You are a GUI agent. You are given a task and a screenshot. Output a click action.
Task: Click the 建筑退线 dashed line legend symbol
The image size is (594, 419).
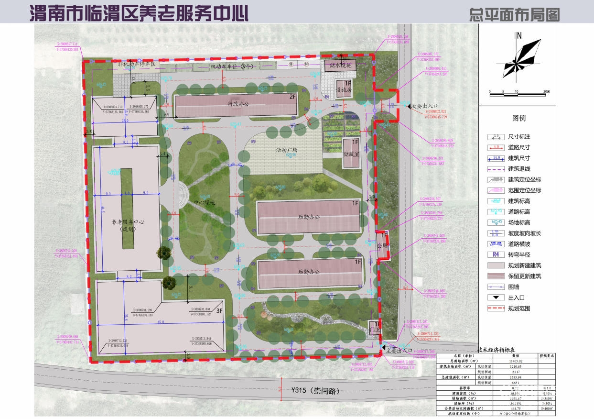pyautogui.click(x=496, y=169)
